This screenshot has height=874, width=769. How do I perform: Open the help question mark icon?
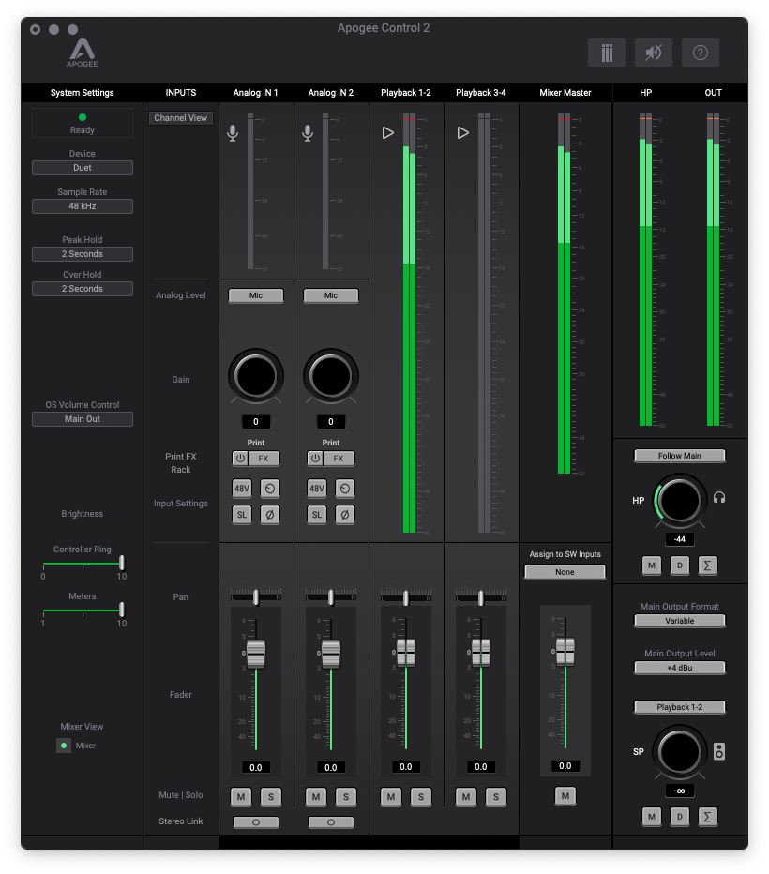701,53
